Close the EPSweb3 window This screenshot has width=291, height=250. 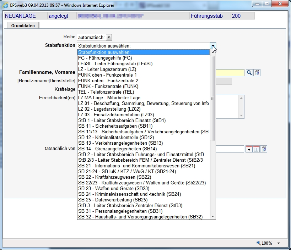tap(280, 4)
